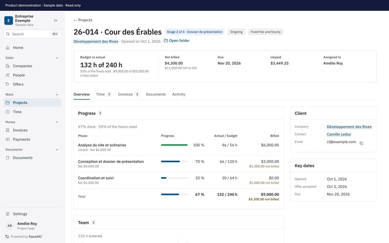Collapse the sidebar with the arrow icon
This screenshot has width=389, height=243.
click(56, 20)
